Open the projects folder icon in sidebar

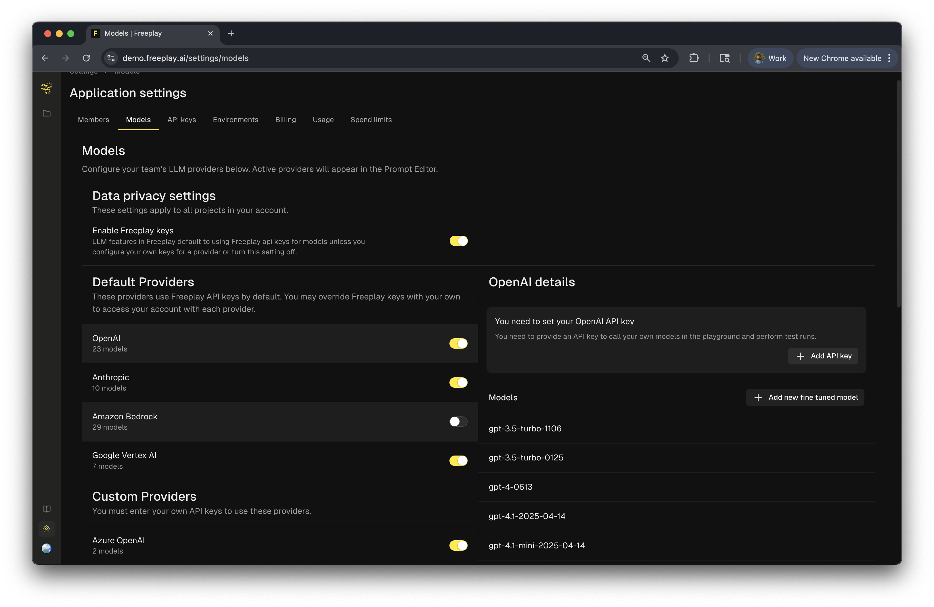[46, 113]
